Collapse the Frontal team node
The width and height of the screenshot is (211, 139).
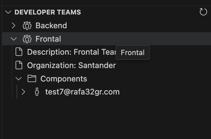(x=13, y=39)
